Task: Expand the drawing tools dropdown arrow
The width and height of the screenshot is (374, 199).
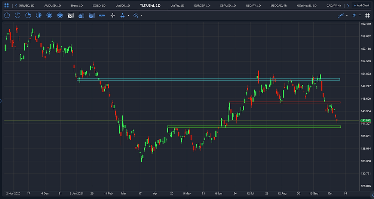Action: 128,15
